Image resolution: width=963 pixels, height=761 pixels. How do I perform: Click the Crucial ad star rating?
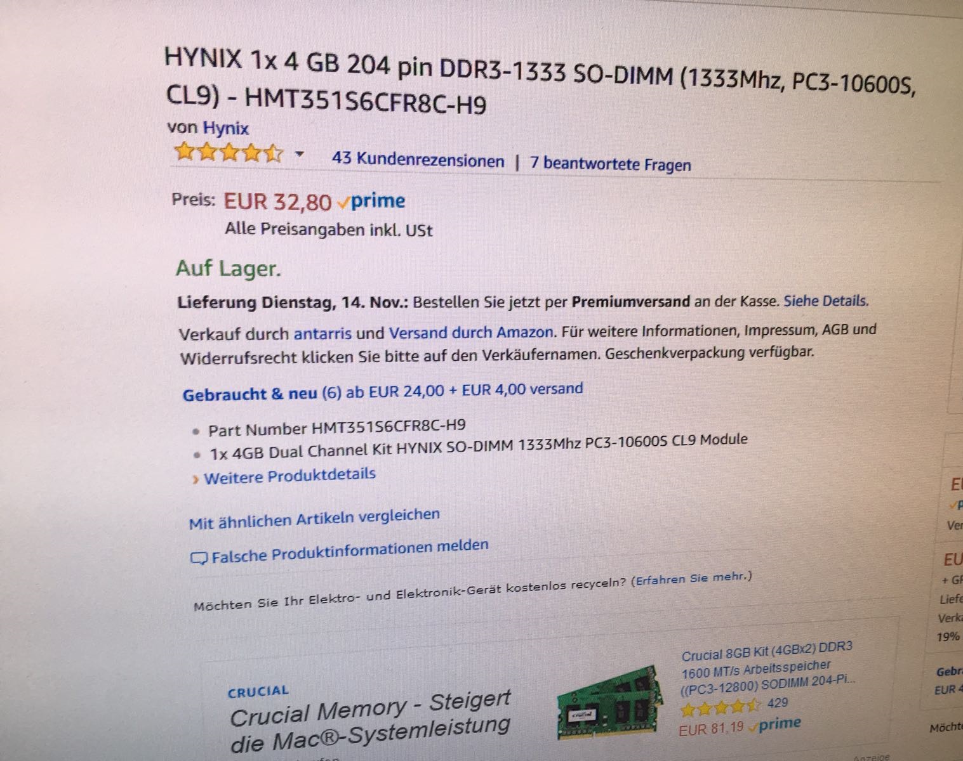(x=721, y=705)
